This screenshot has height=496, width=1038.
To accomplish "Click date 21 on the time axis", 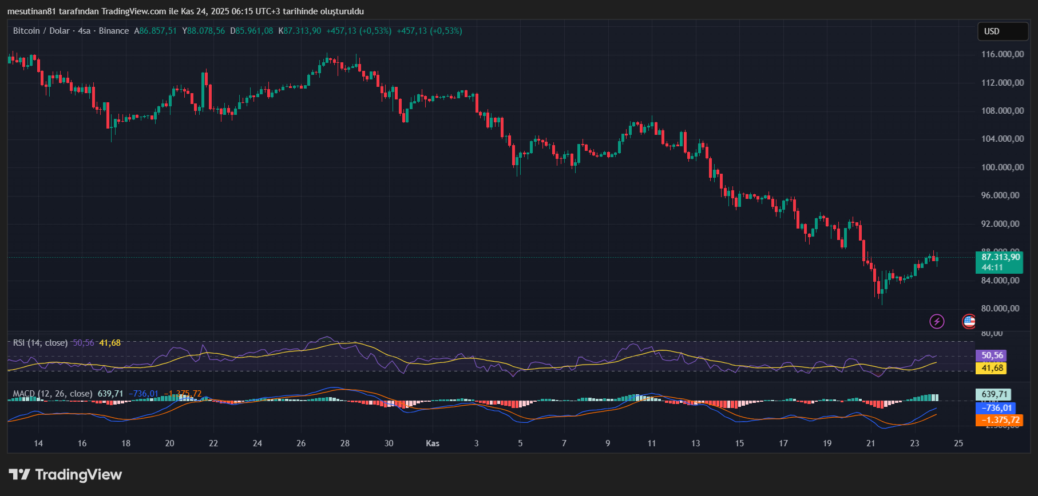I will tap(871, 443).
